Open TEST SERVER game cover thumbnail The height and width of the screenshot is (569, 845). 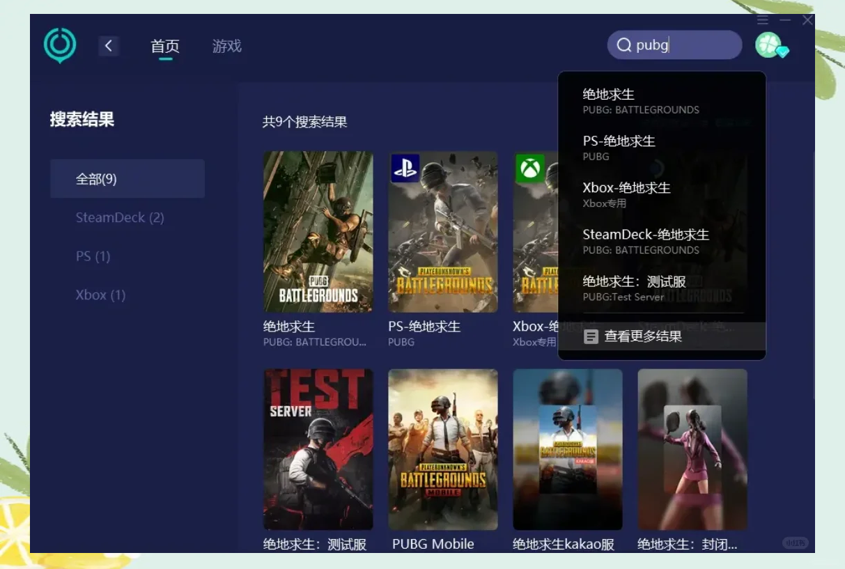[318, 449]
